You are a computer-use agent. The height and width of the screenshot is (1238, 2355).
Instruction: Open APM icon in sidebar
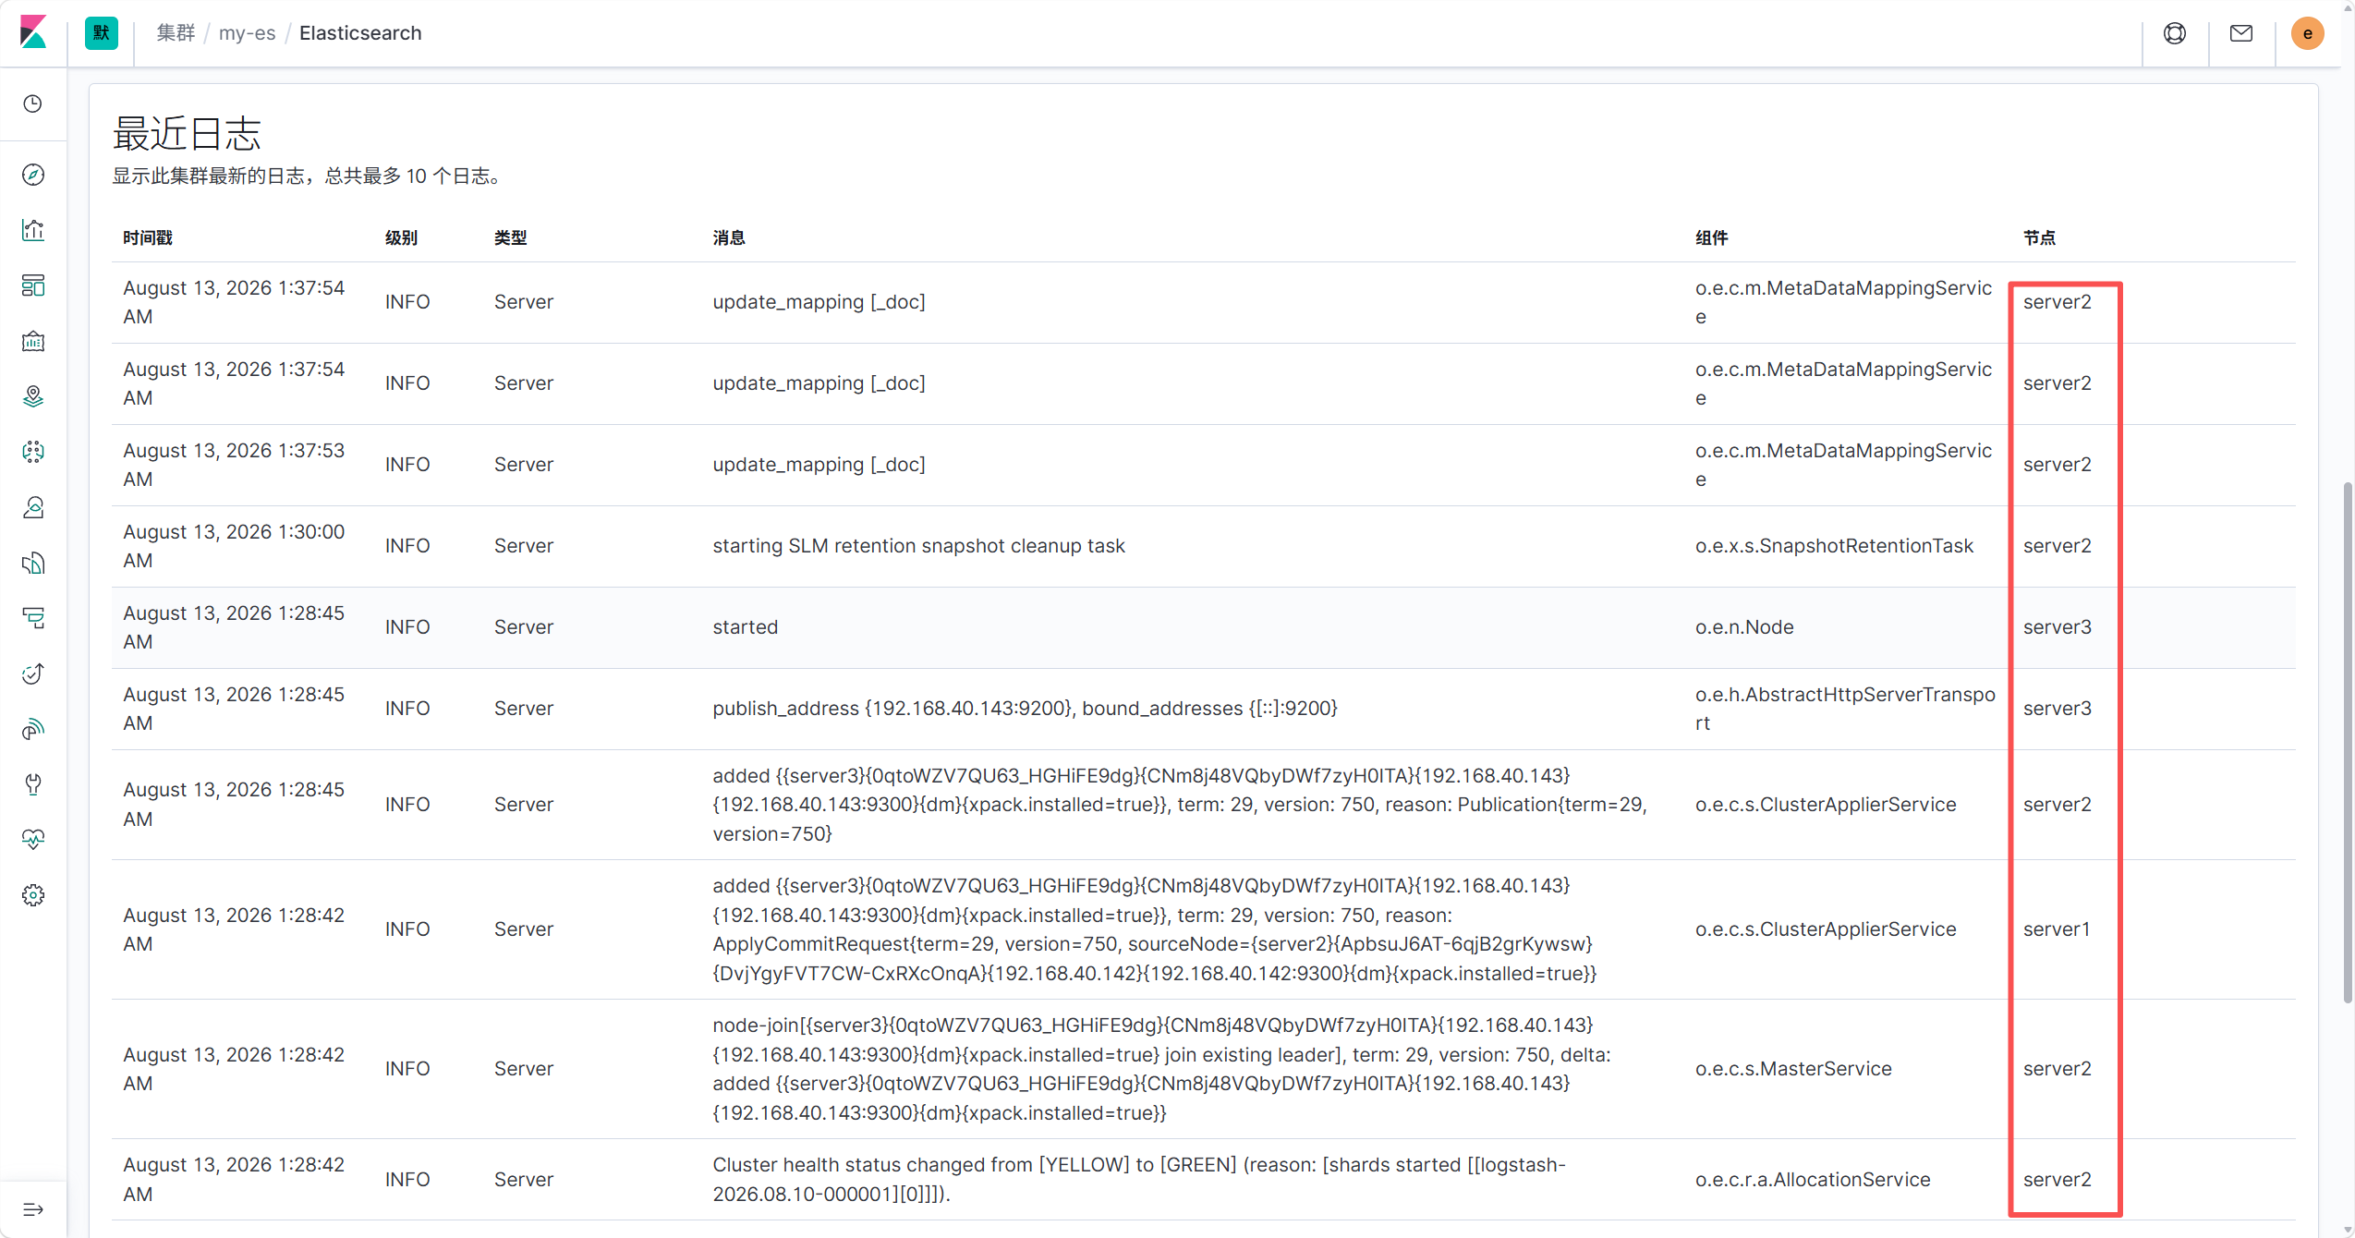(x=33, y=618)
